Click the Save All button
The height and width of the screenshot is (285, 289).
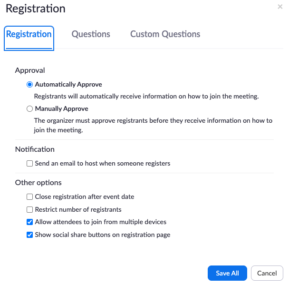pos(227,273)
